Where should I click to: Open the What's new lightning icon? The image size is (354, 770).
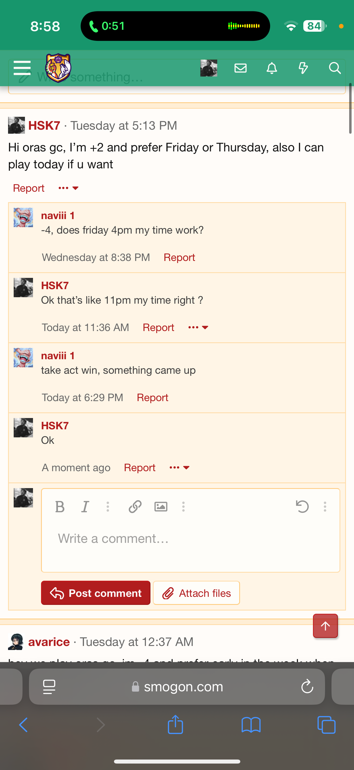click(303, 68)
